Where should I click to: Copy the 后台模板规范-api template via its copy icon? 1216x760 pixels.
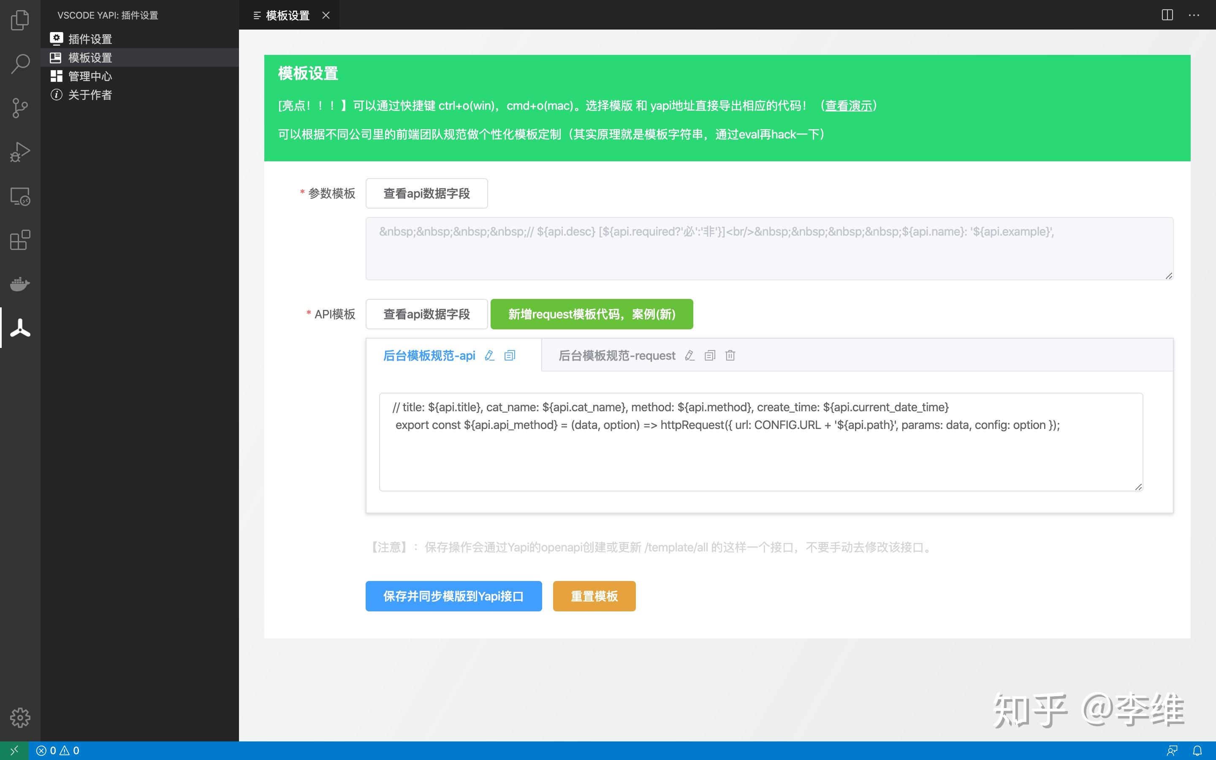(510, 356)
